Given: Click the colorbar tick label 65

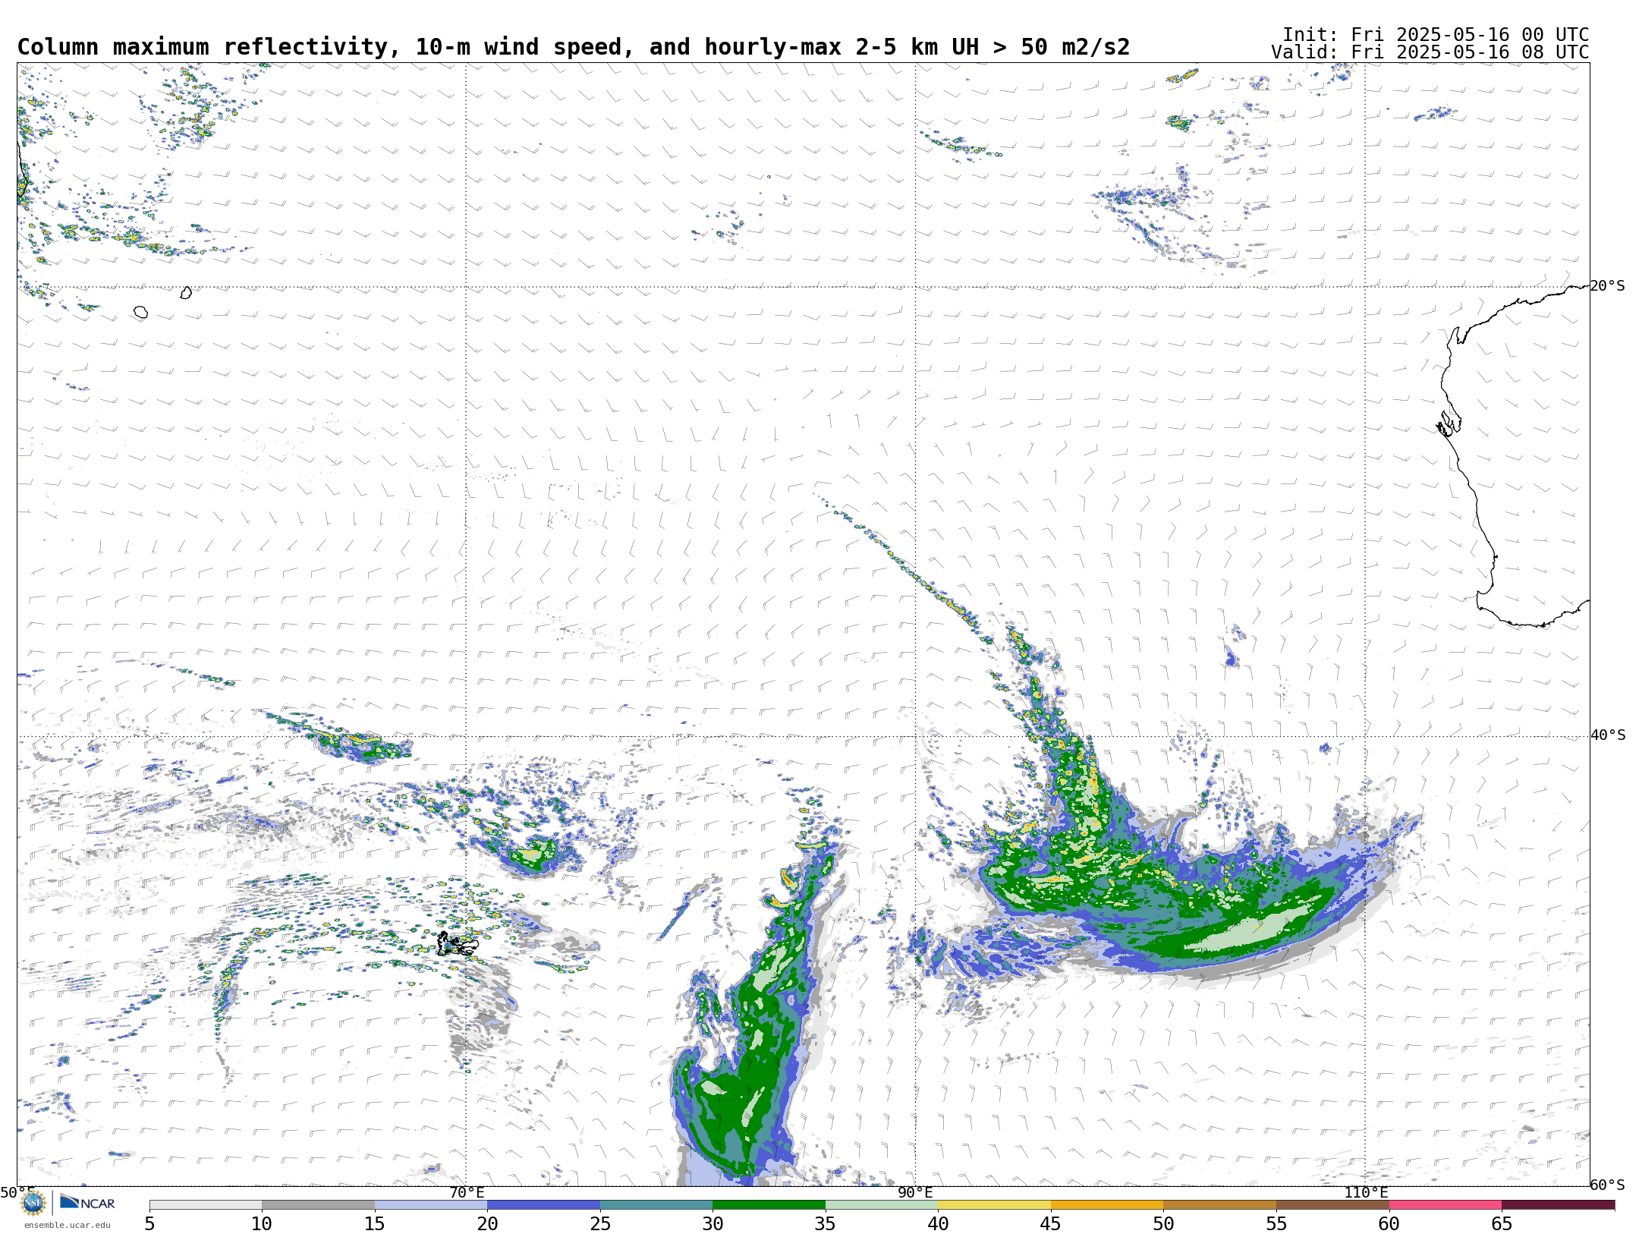Looking at the screenshot, I should (x=1502, y=1223).
